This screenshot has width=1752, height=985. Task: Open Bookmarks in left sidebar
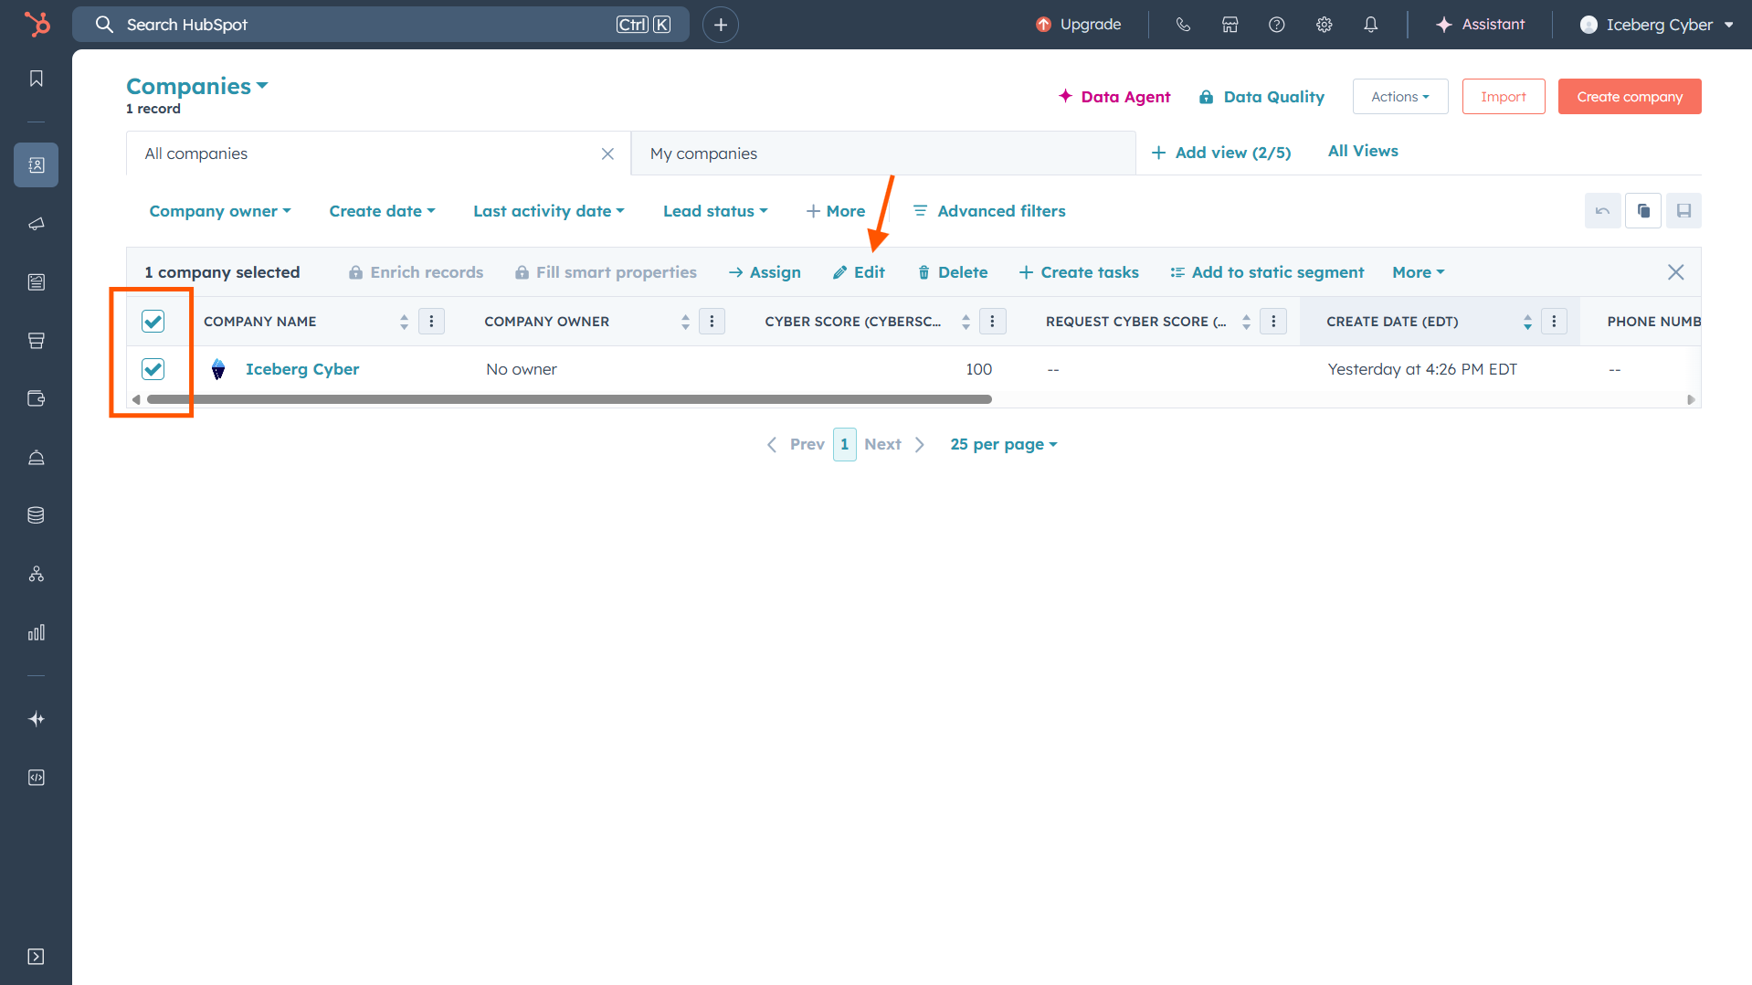coord(37,79)
